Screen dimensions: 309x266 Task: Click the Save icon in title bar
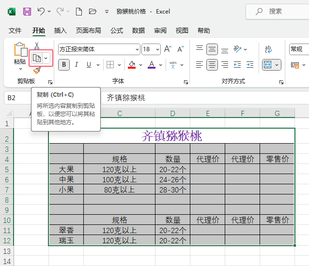coord(27,12)
